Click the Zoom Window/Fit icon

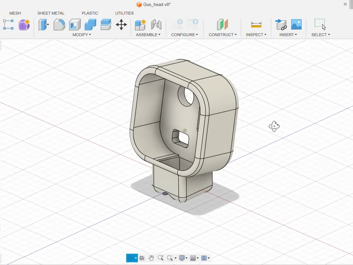click(x=170, y=258)
